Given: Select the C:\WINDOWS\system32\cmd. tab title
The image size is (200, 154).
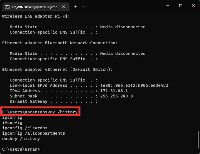Looking at the screenshot, I should (x=35, y=7).
